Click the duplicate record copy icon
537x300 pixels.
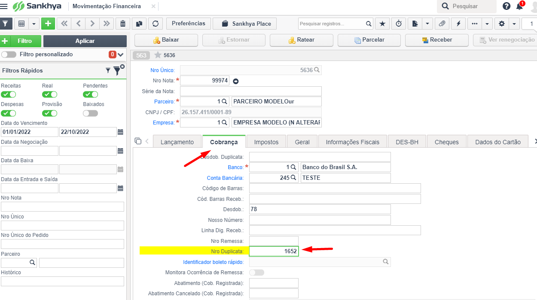coord(139,24)
